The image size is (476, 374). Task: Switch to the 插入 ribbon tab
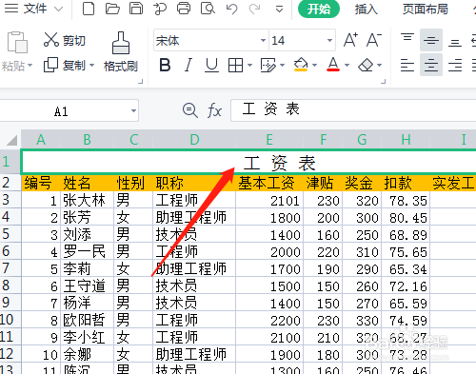coord(367,9)
